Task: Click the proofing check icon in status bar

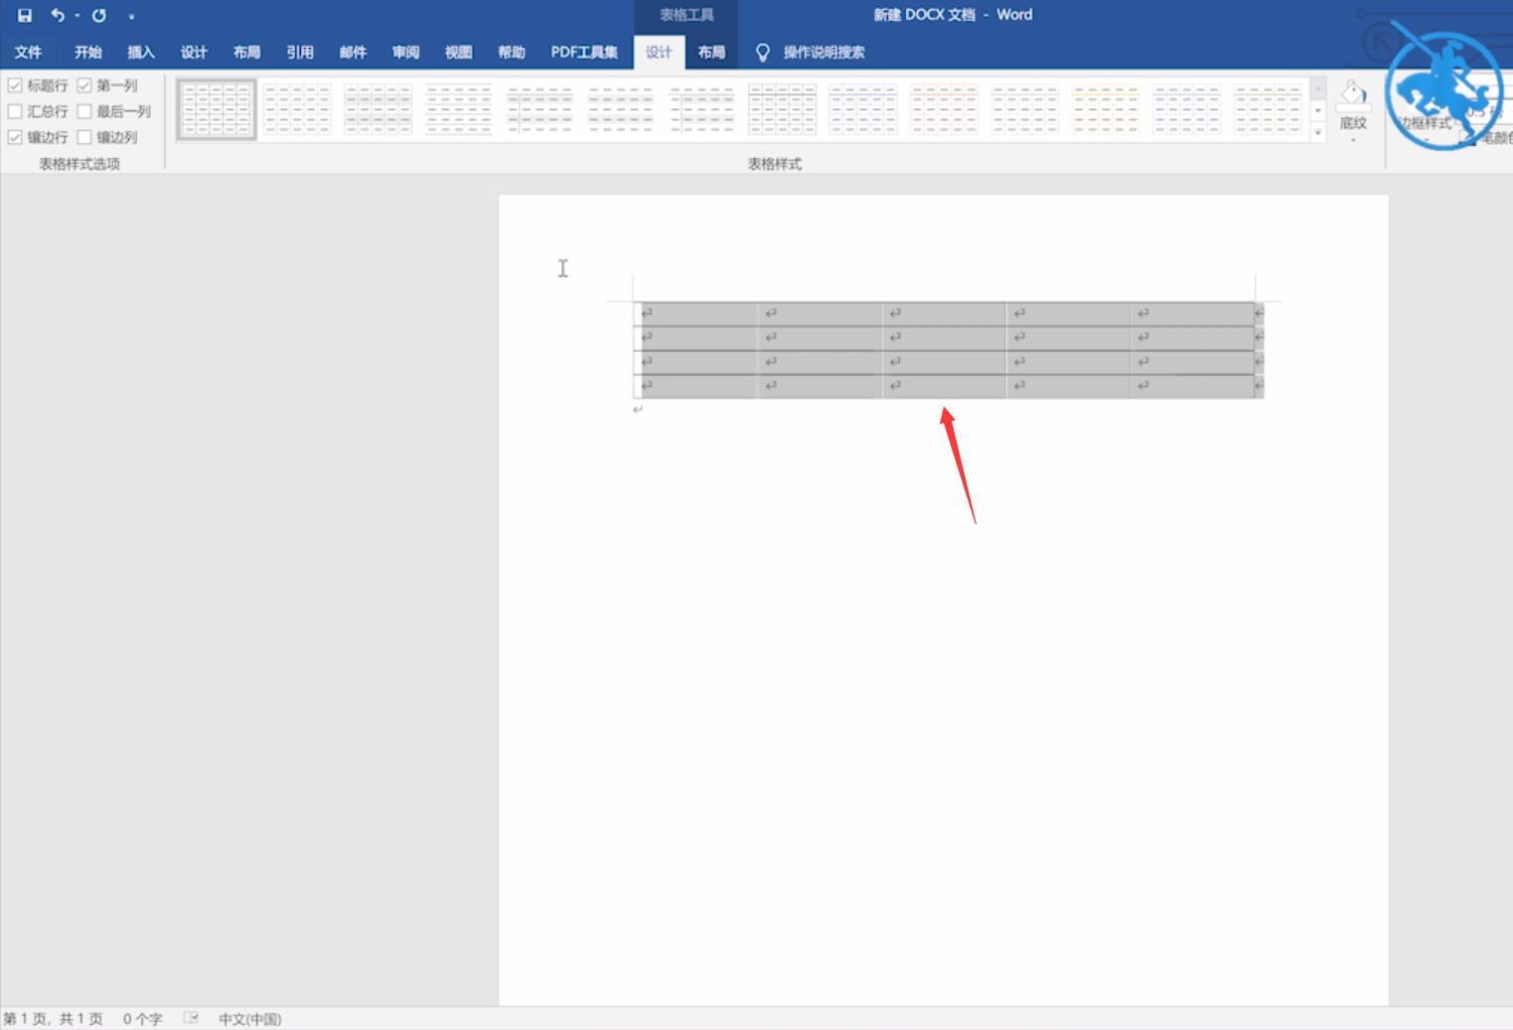Action: (191, 1018)
